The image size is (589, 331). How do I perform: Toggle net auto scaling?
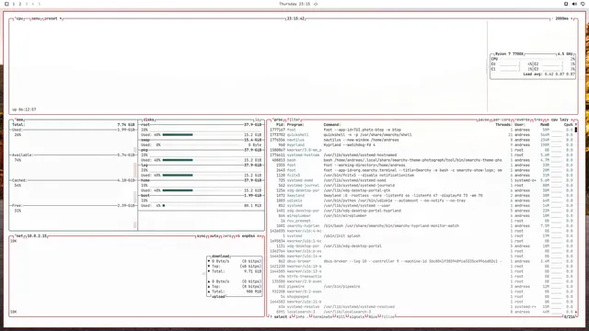[x=214, y=236]
